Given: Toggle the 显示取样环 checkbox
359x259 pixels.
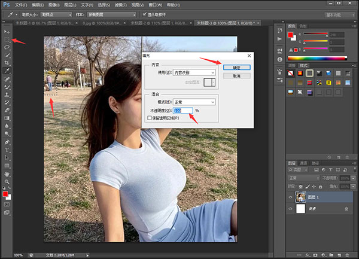Looking at the screenshot, I should pos(144,14).
